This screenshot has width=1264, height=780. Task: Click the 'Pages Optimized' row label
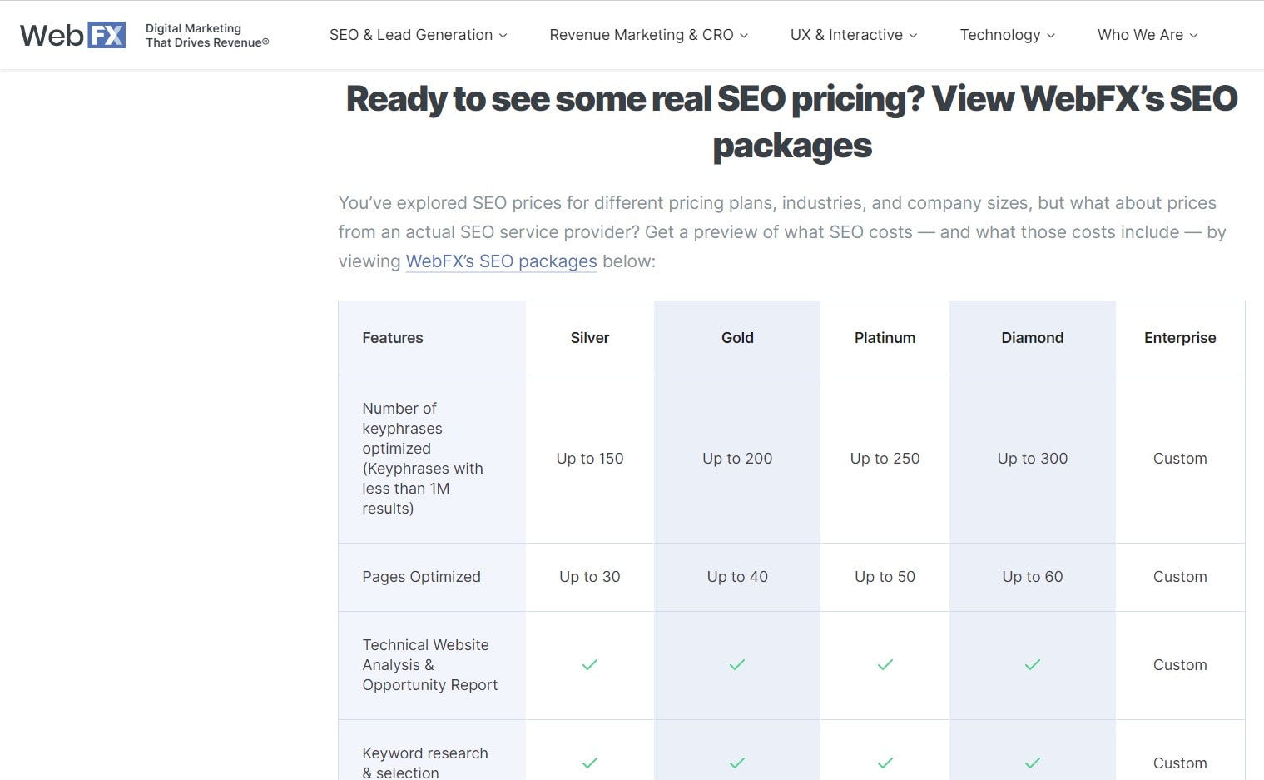pos(421,577)
